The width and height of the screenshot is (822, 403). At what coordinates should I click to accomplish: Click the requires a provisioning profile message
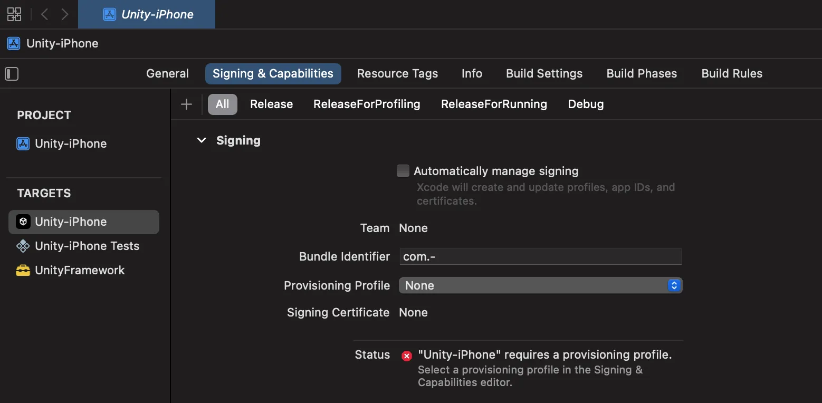click(x=544, y=354)
